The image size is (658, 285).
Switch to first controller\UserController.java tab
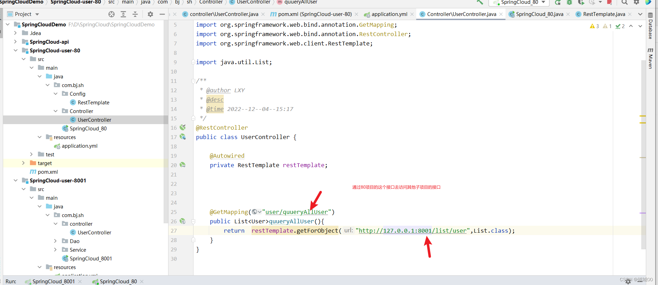224,14
